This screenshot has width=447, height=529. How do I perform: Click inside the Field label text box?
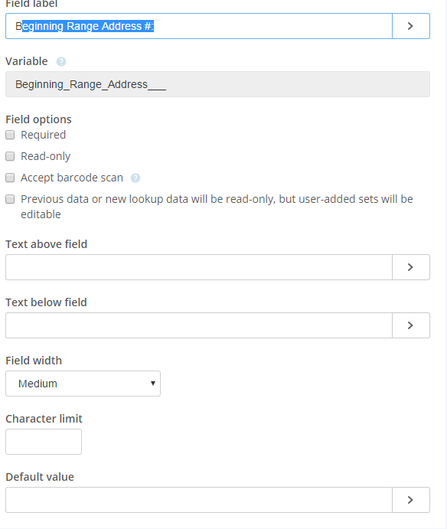[x=199, y=26]
